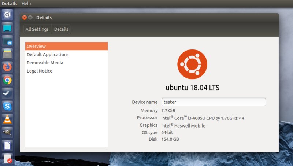Image resolution: width=293 pixels, height=166 pixels.
Task: Click the 'OS type' label
Action: 149,133
